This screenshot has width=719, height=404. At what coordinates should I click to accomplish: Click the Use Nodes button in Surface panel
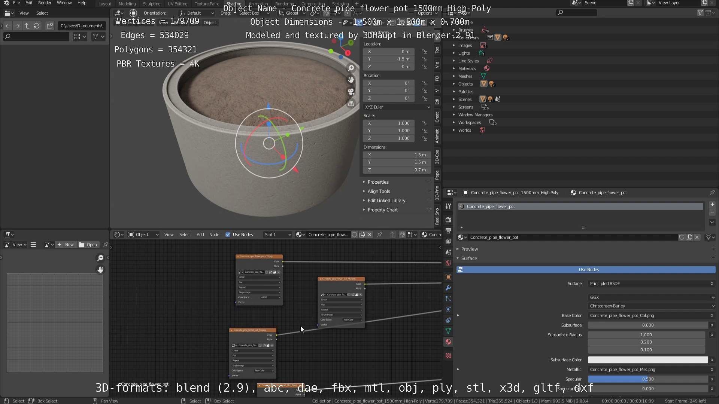point(586,270)
